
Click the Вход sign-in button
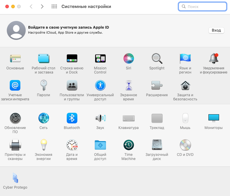(216, 30)
